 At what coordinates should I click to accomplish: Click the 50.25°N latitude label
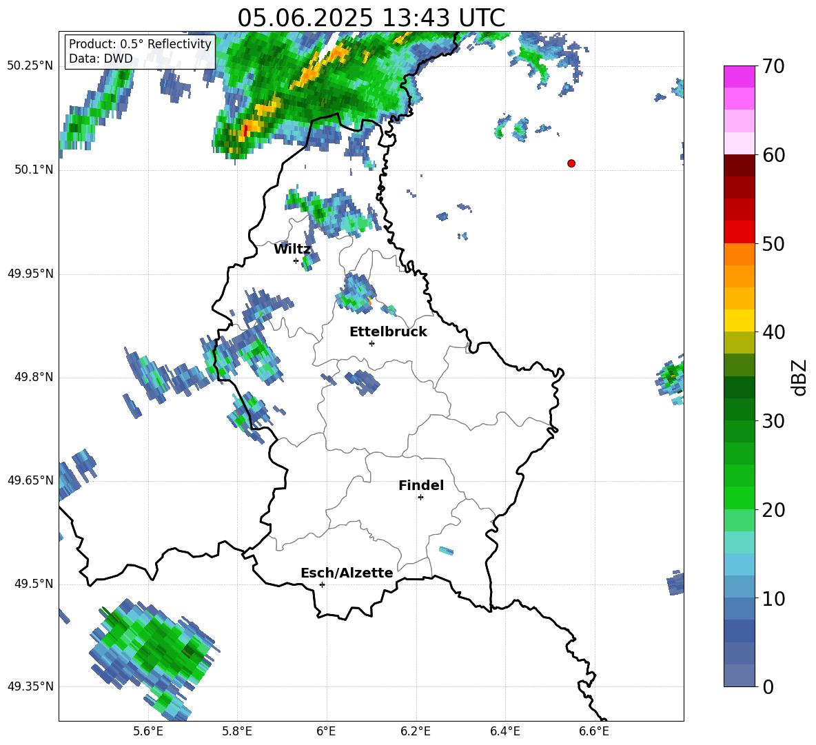[x=30, y=66]
